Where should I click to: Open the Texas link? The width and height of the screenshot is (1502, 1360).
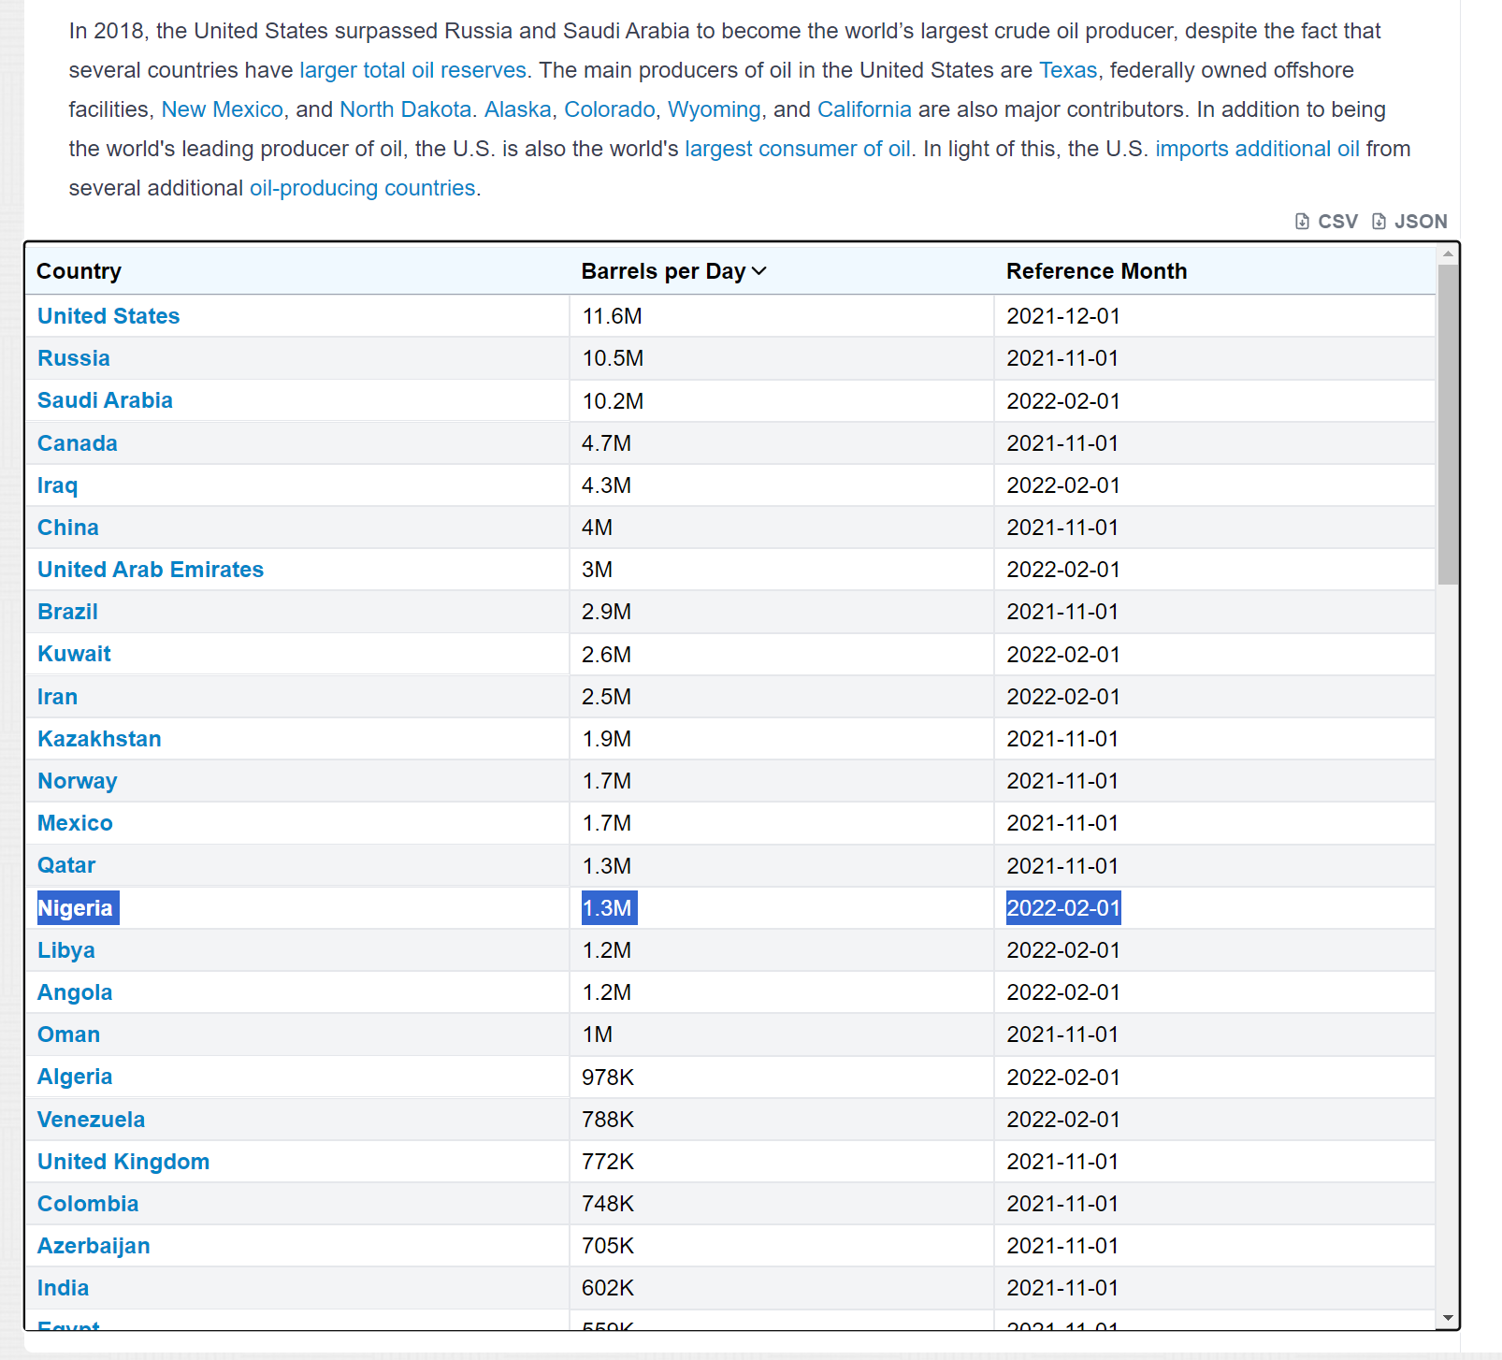tap(1068, 70)
